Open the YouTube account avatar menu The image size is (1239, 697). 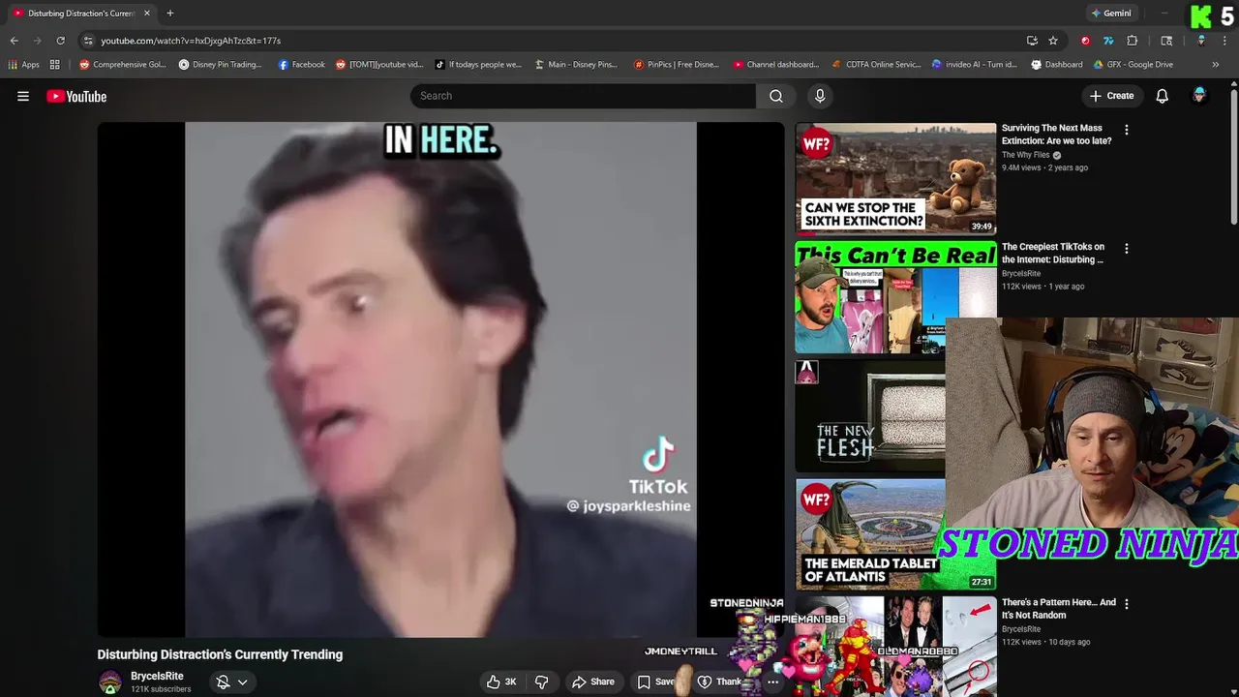pyautogui.click(x=1199, y=96)
